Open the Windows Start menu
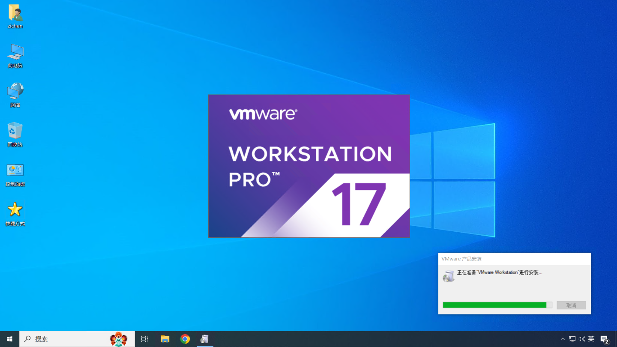Viewport: 617px width, 347px height. tap(9, 339)
